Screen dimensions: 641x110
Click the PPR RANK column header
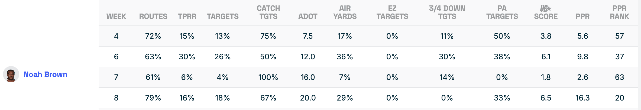coord(619,12)
